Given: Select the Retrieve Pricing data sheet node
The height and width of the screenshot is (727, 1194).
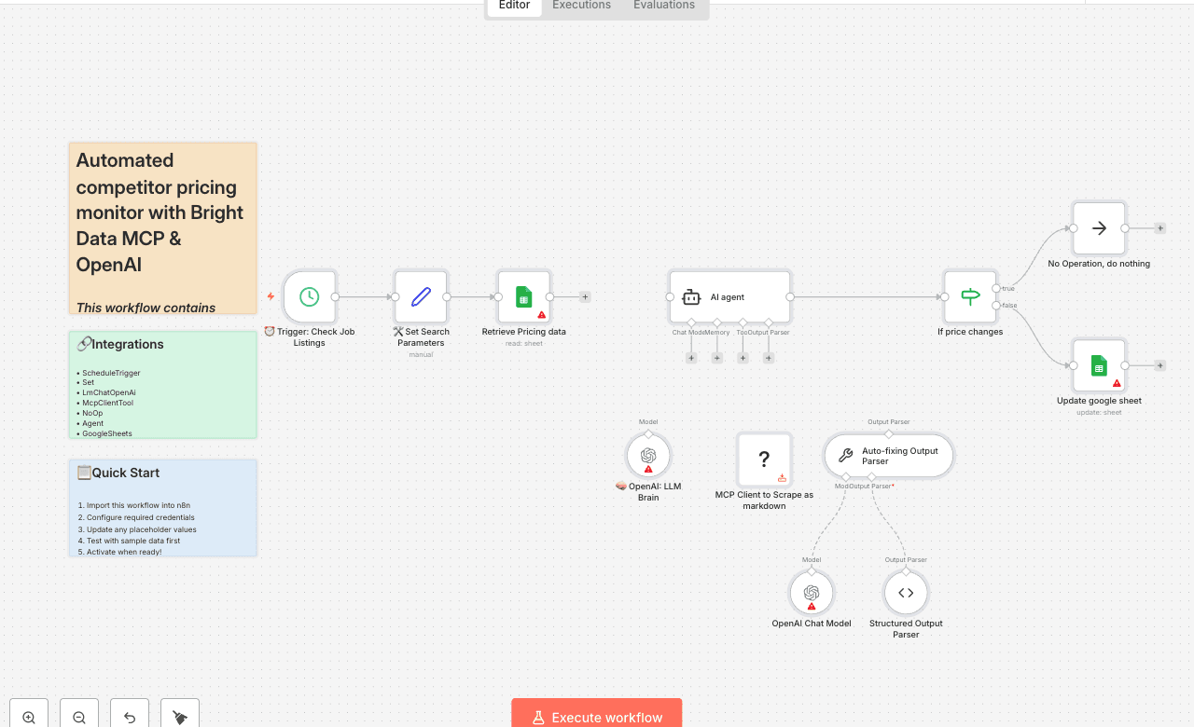Looking at the screenshot, I should (x=523, y=295).
